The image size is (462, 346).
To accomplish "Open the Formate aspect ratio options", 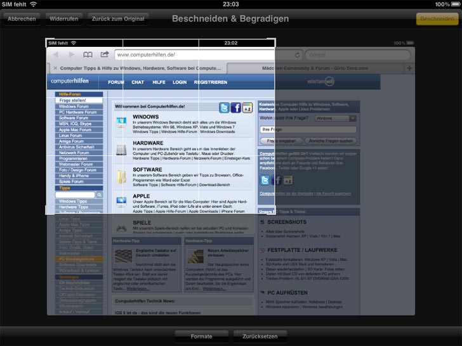I will click(x=201, y=336).
